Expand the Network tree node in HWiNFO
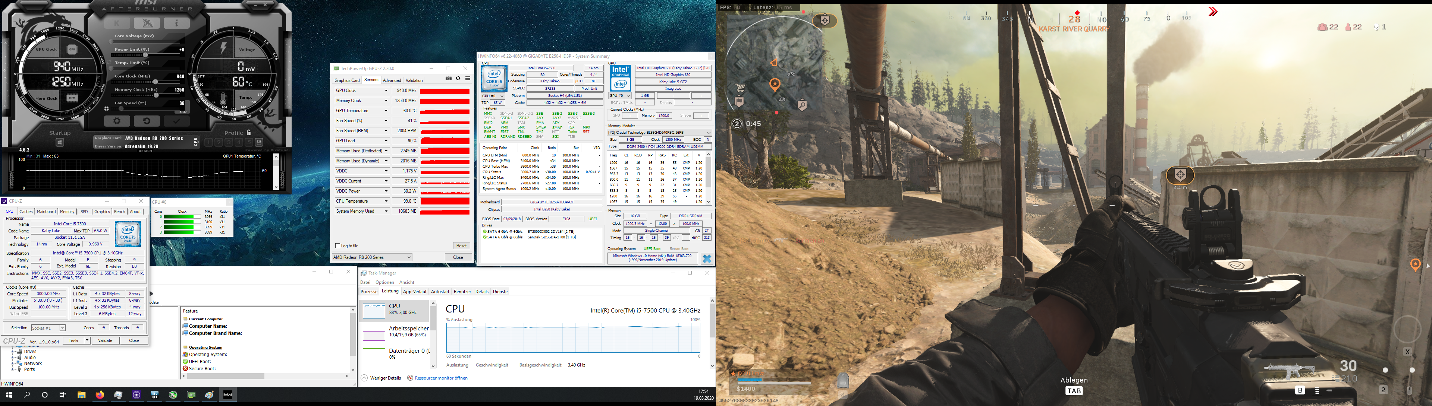Image resolution: width=1432 pixels, height=406 pixels. click(12, 363)
